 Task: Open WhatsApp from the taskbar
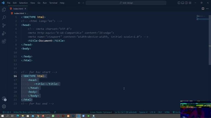[53, 116]
